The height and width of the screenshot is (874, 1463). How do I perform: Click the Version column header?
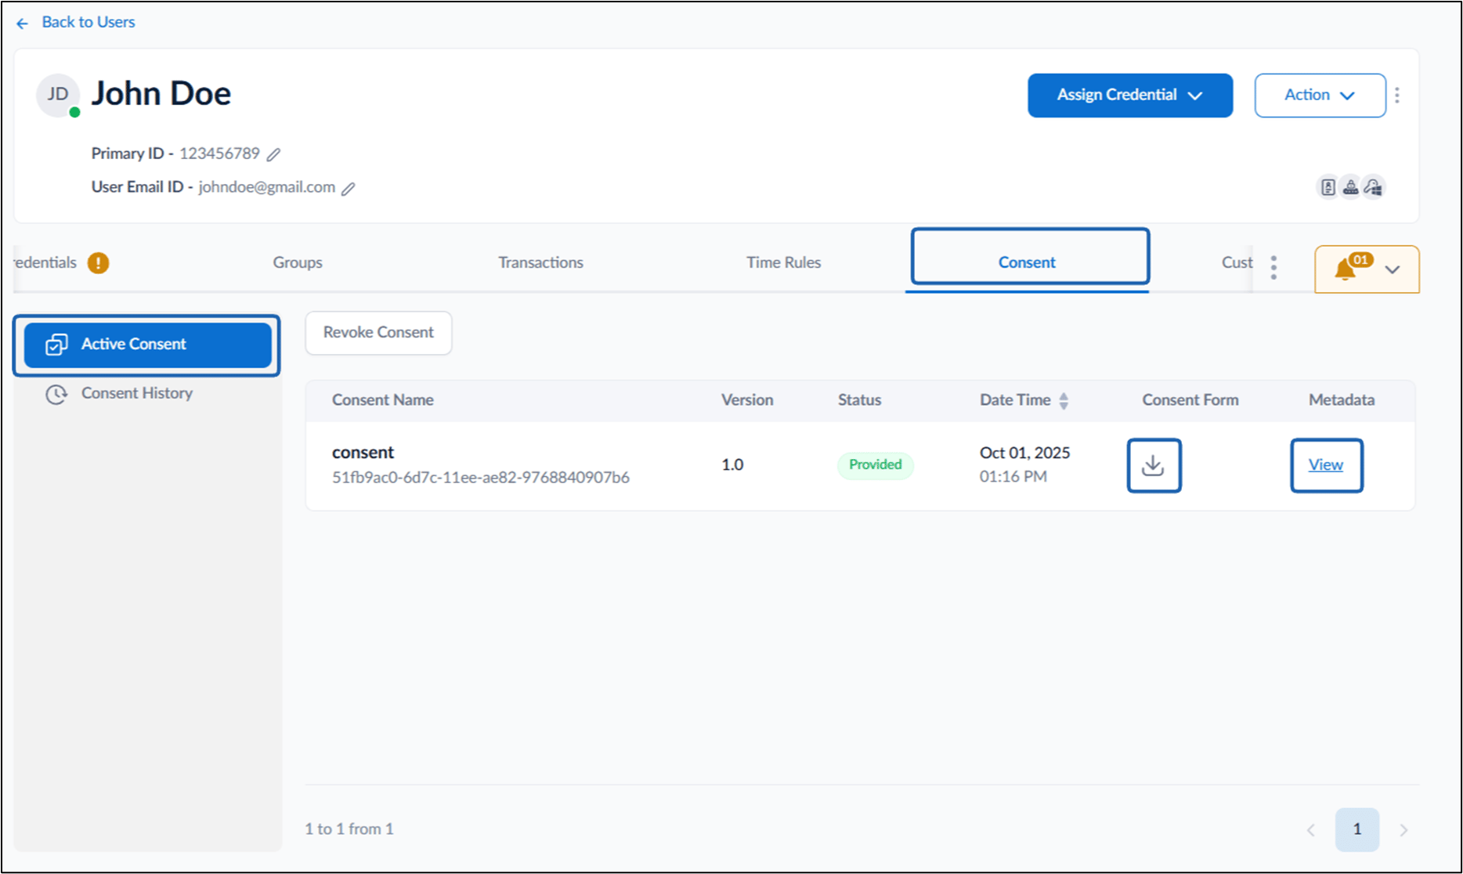pos(747,400)
